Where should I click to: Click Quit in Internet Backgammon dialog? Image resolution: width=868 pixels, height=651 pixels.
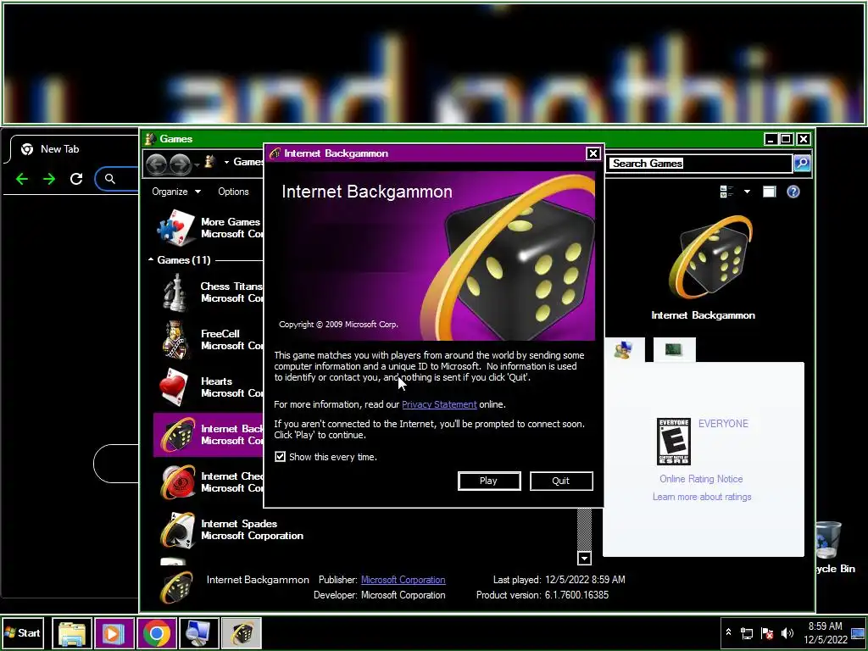561,481
